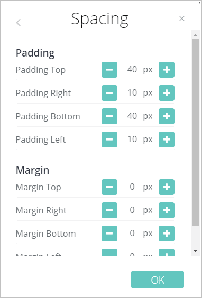Confirm settings with OK button
This screenshot has height=298, width=202.
[x=158, y=280]
